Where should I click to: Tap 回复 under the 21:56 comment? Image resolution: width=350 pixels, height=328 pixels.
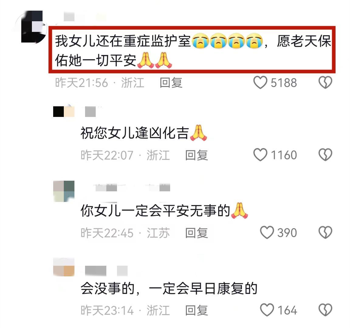pyautogui.click(x=171, y=83)
